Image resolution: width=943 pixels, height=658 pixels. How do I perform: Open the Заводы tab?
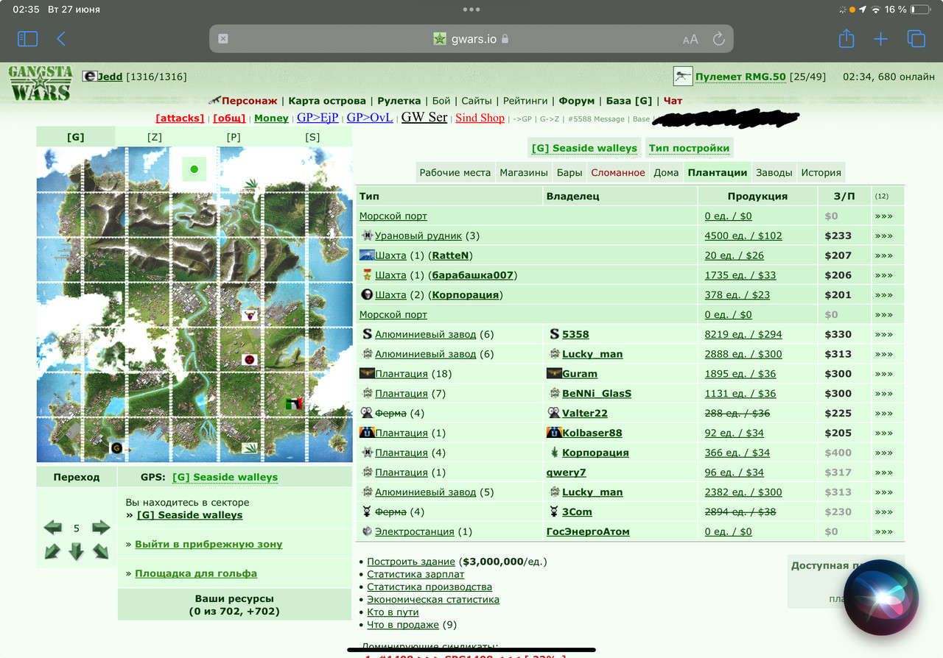[774, 172]
